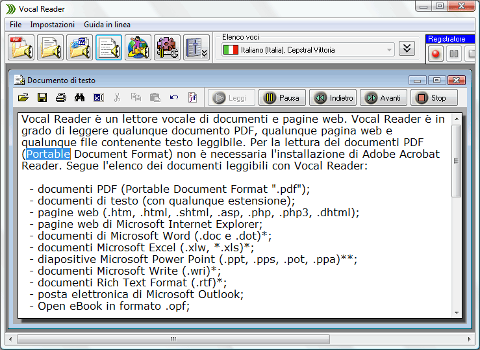Click the vertical scrollbar thumb in the text area
This screenshot has height=350, width=480.
[457, 161]
